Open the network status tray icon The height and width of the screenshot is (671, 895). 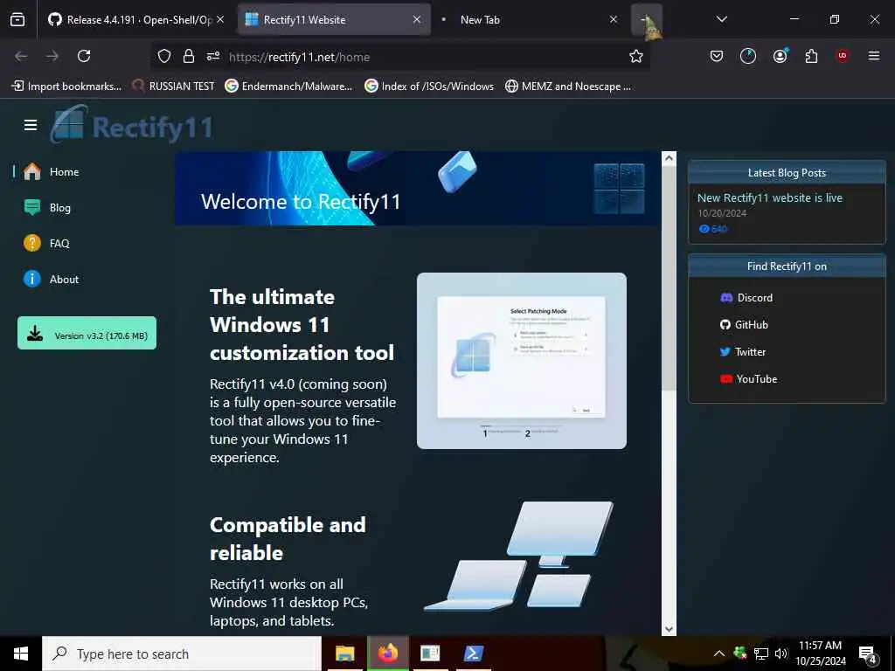(x=761, y=654)
